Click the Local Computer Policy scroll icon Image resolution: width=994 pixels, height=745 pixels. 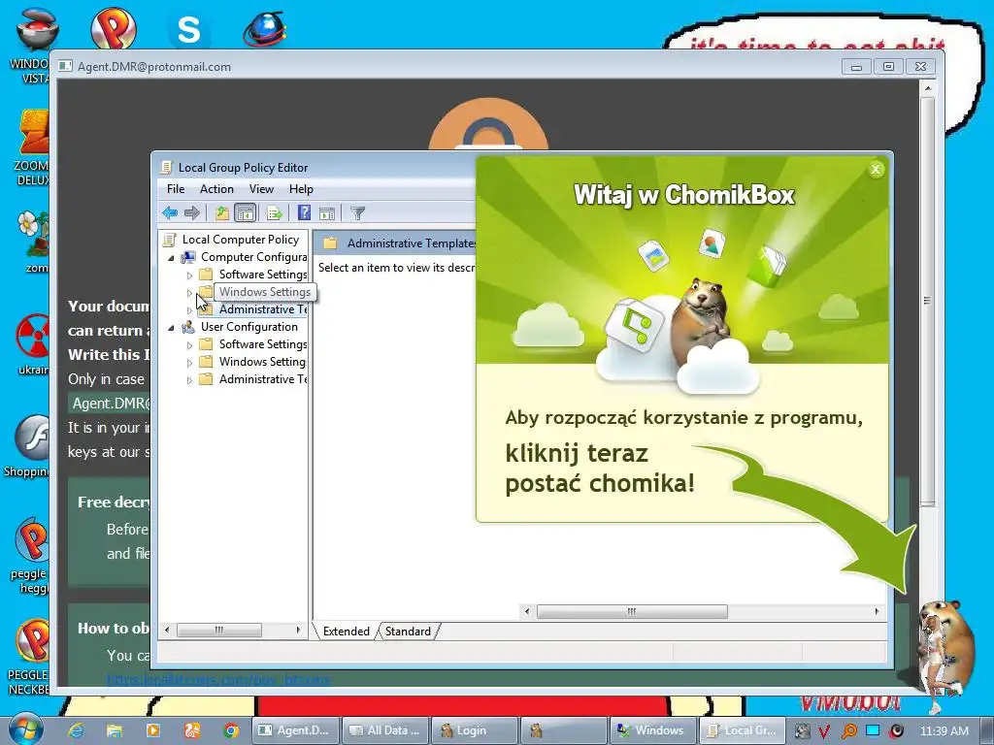click(x=169, y=240)
